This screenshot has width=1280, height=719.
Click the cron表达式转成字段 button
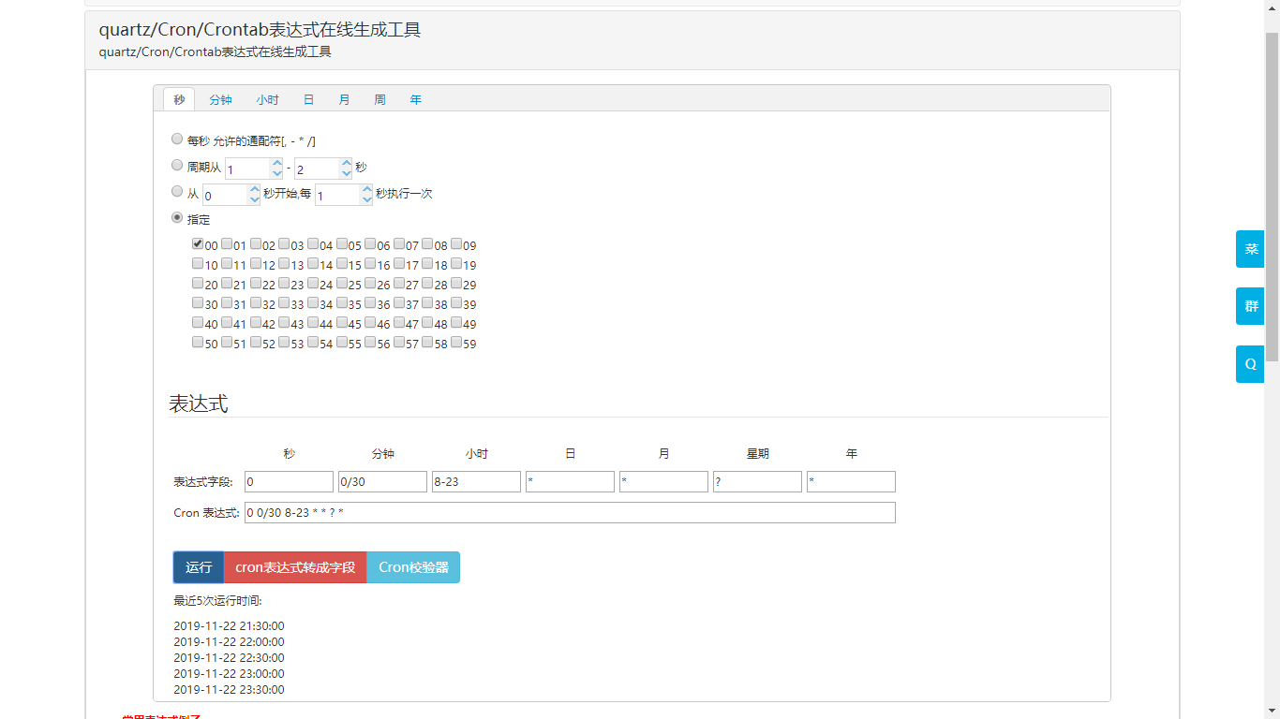[x=295, y=567]
